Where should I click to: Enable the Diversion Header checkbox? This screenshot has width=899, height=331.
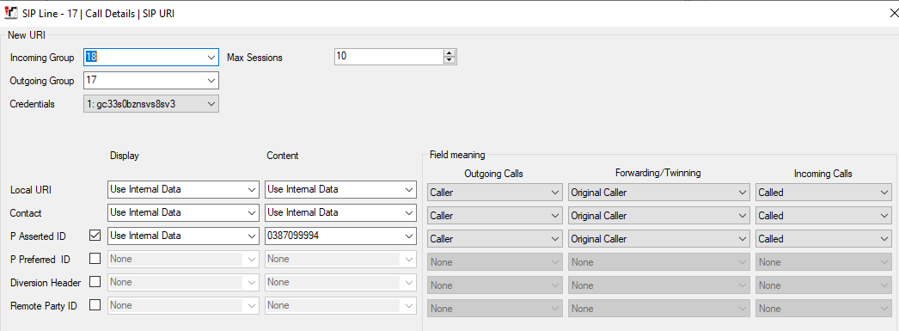tap(95, 282)
